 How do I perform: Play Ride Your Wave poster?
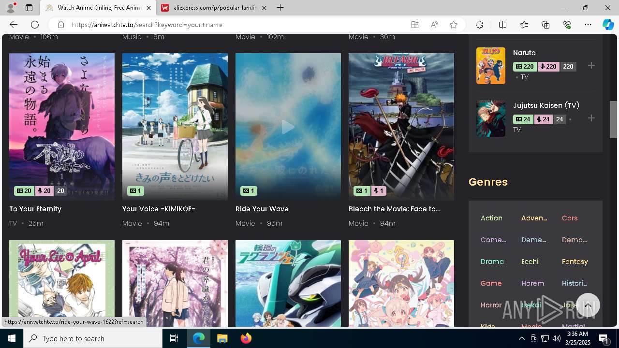288,127
